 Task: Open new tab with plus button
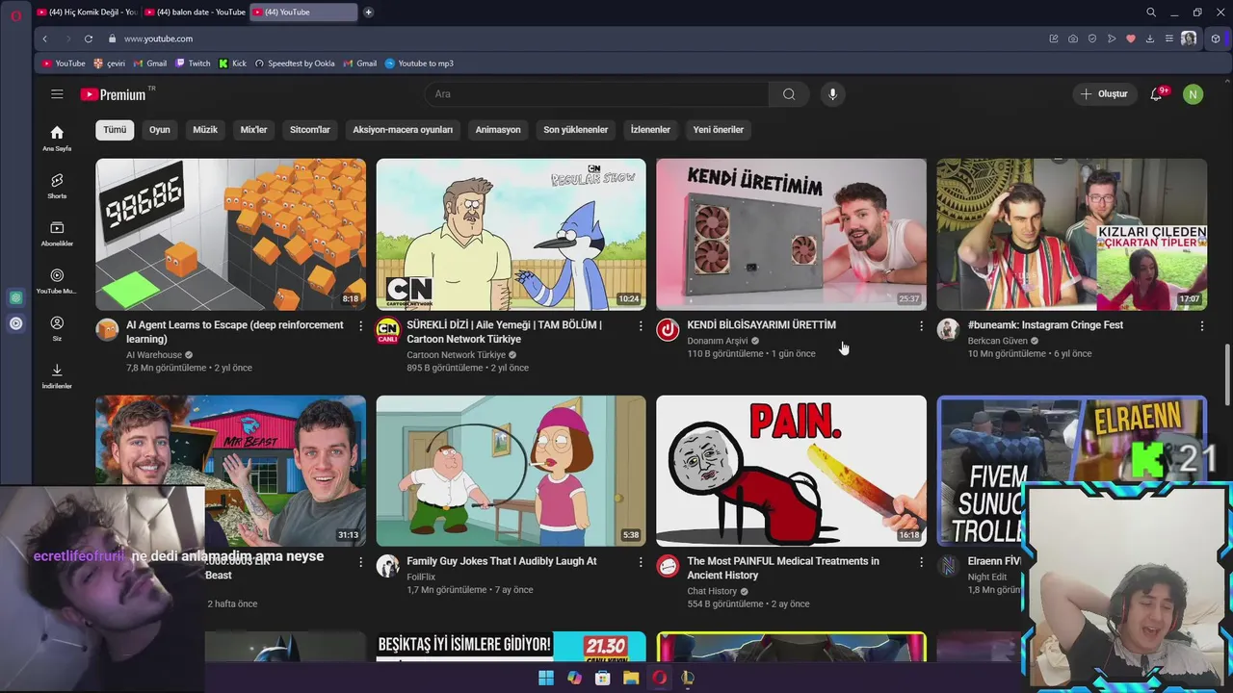point(368,13)
